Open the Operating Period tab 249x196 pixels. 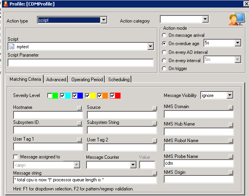(x=87, y=79)
